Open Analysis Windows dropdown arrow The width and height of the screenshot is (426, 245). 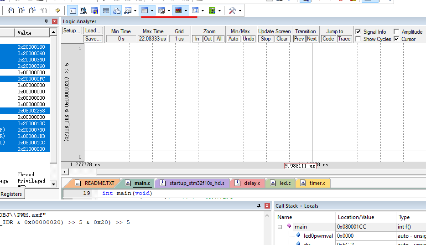(x=186, y=11)
